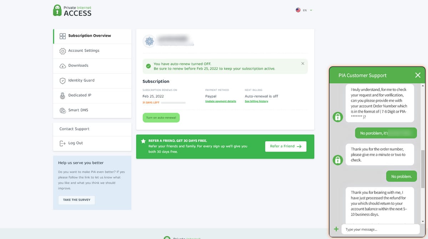Click the refund processed chat message
The height and width of the screenshot is (239, 428).
(380, 205)
